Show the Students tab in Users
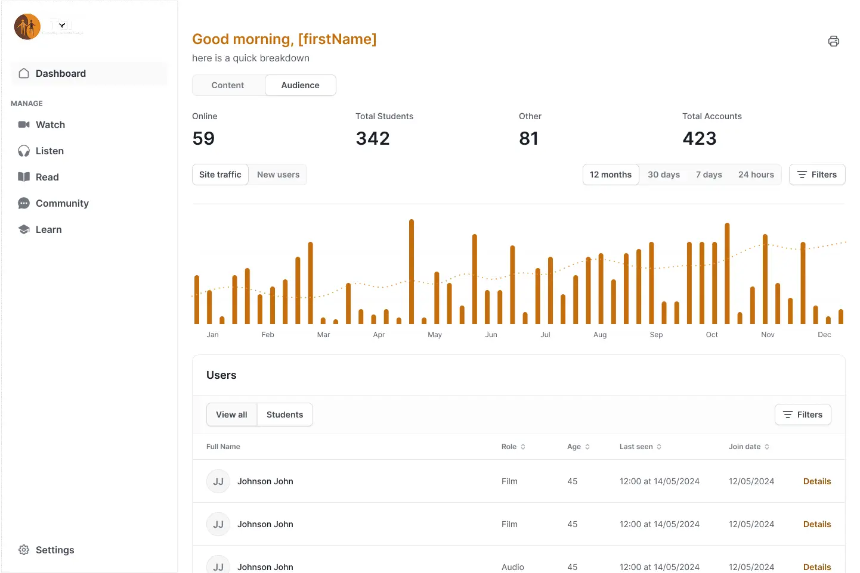This screenshot has height=573, width=860. 284,415
